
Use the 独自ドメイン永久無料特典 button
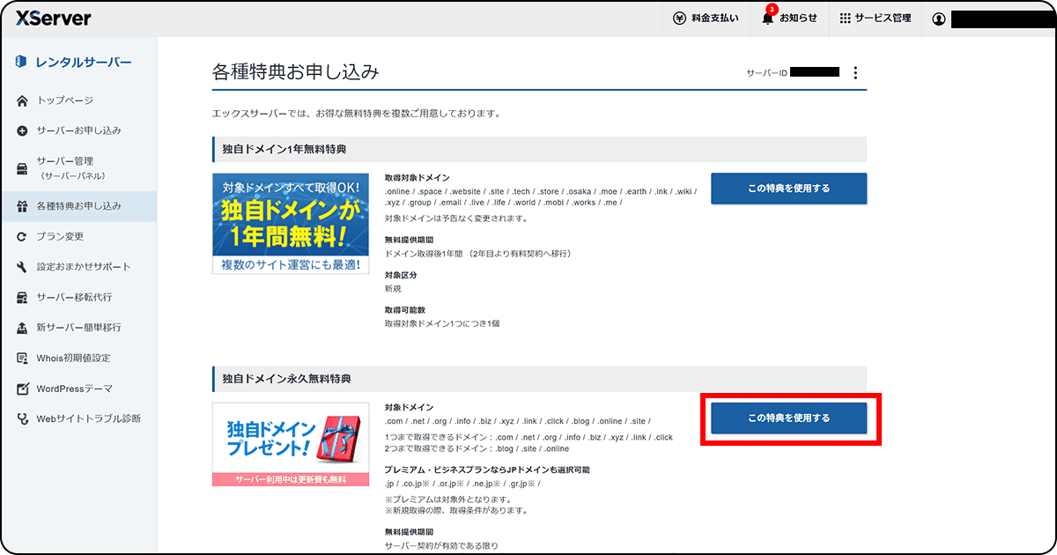pyautogui.click(x=788, y=418)
